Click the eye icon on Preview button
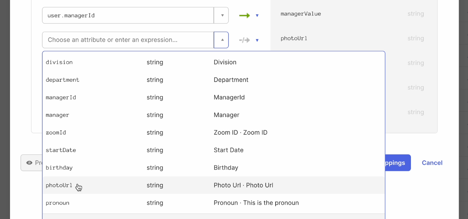Image resolution: width=468 pixels, height=219 pixels. coord(29,163)
